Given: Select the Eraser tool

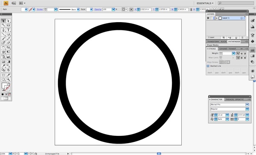Looking at the screenshot, I should [x=9, y=43].
